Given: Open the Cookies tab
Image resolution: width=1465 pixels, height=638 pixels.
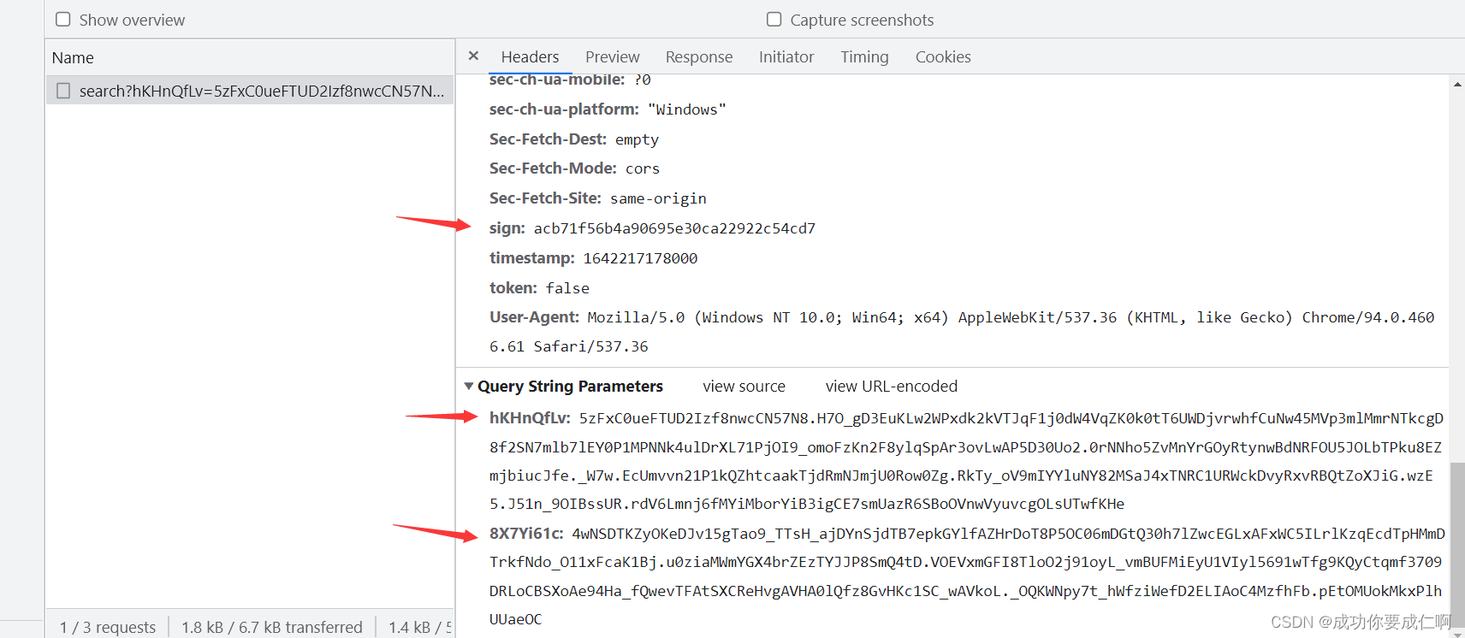Looking at the screenshot, I should 943,56.
